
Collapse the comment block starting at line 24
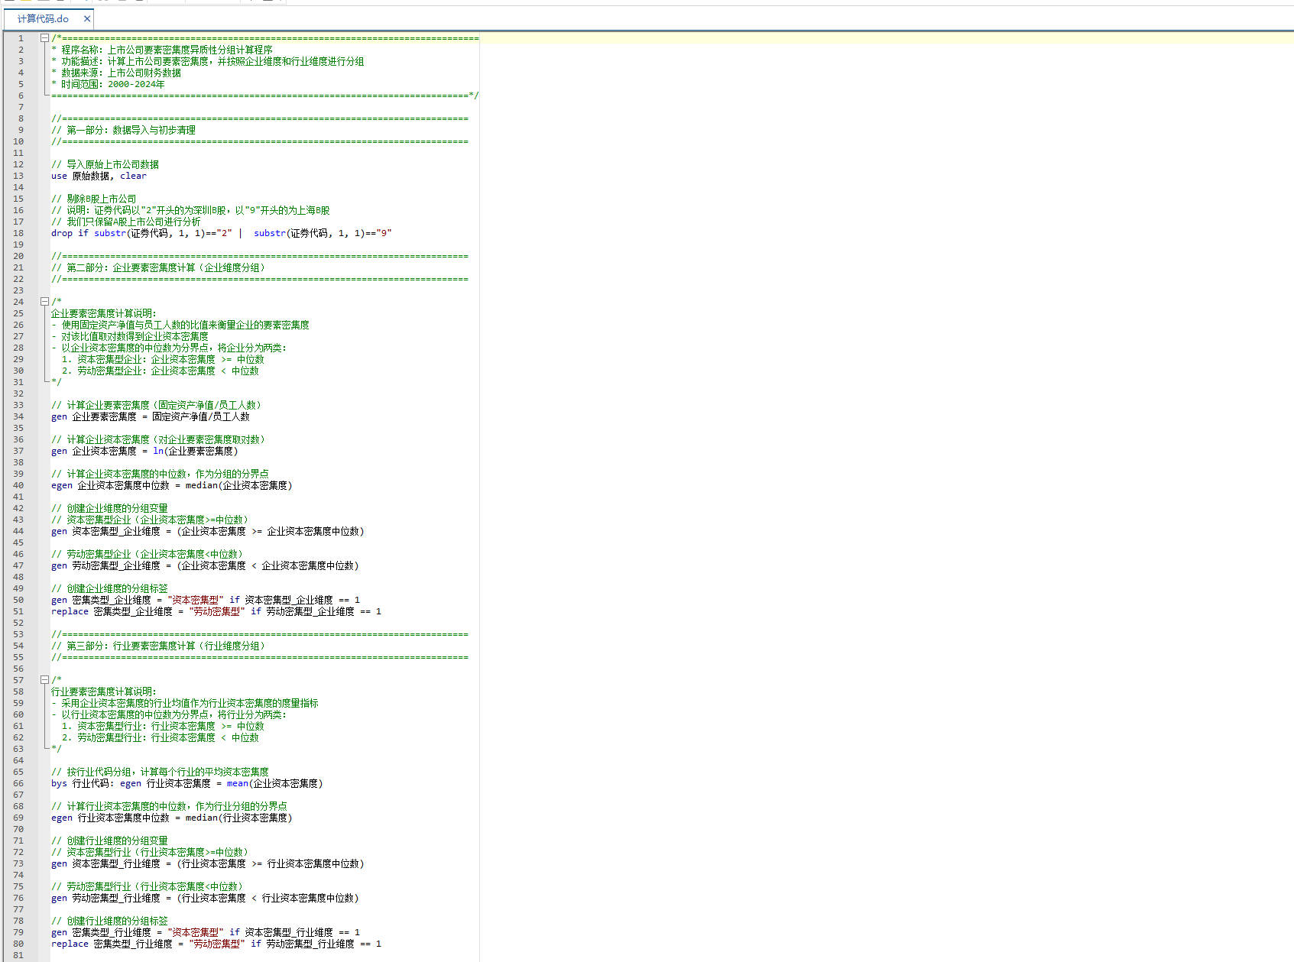(x=45, y=302)
